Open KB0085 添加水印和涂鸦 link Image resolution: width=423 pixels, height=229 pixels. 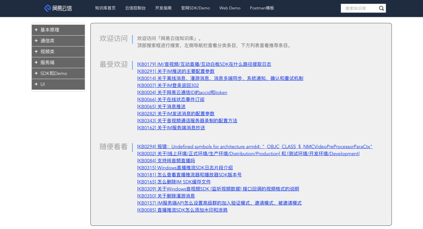[x=183, y=210]
